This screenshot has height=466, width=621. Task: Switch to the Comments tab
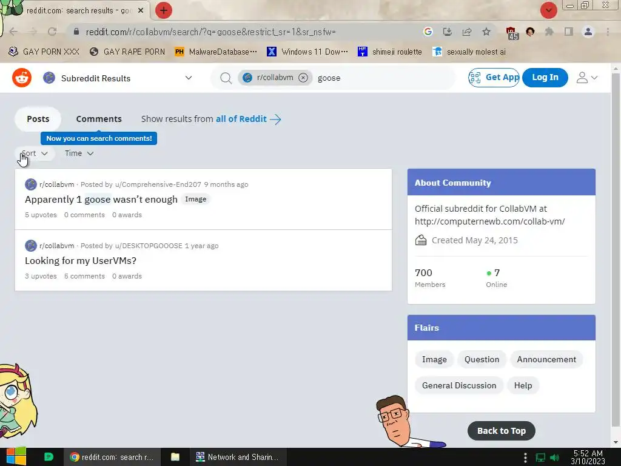point(99,119)
